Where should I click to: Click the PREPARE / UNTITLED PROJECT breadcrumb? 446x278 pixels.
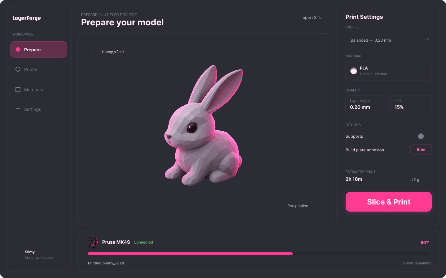pyautogui.click(x=109, y=15)
